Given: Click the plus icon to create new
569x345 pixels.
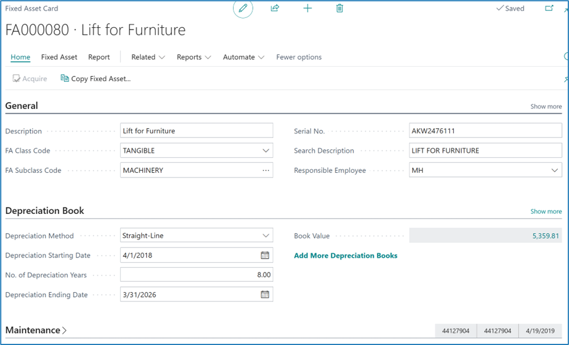Looking at the screenshot, I should click(x=307, y=8).
